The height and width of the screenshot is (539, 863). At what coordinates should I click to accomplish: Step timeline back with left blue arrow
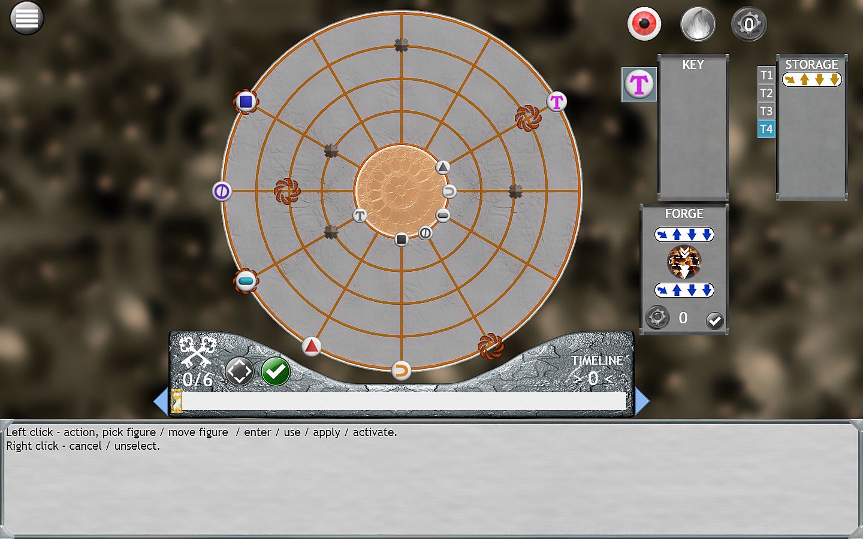click(x=161, y=401)
